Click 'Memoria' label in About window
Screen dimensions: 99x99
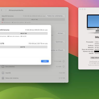(x=91, y=47)
